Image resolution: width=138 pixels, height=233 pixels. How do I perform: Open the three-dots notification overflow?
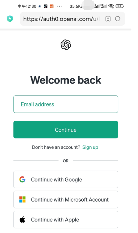pyautogui.click(x=59, y=6)
